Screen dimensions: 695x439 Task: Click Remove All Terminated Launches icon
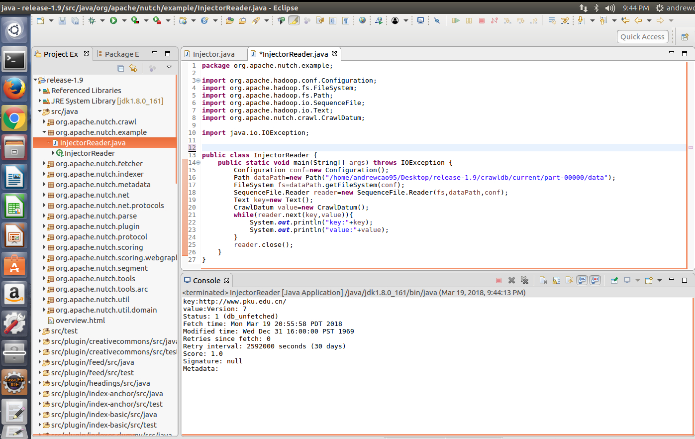pyautogui.click(x=524, y=280)
